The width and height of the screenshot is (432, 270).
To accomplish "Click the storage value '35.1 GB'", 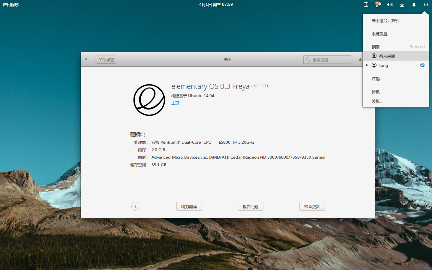I will [x=159, y=165].
